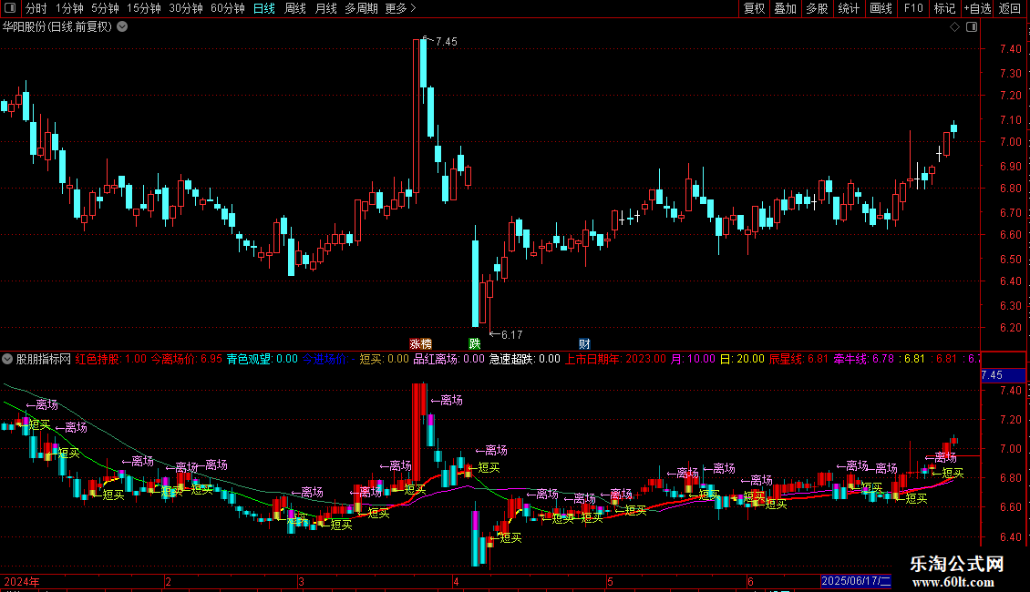The height and width of the screenshot is (592, 1030).
Task: Open the 华阳股份 chart settings dropdown
Action: point(122,27)
